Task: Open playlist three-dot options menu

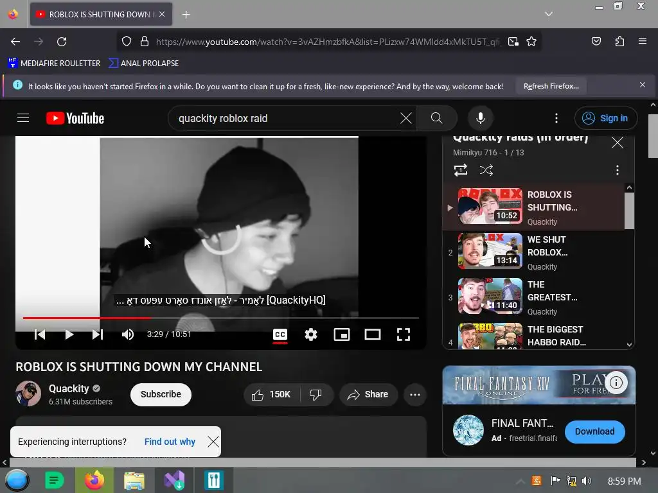Action: (617, 169)
